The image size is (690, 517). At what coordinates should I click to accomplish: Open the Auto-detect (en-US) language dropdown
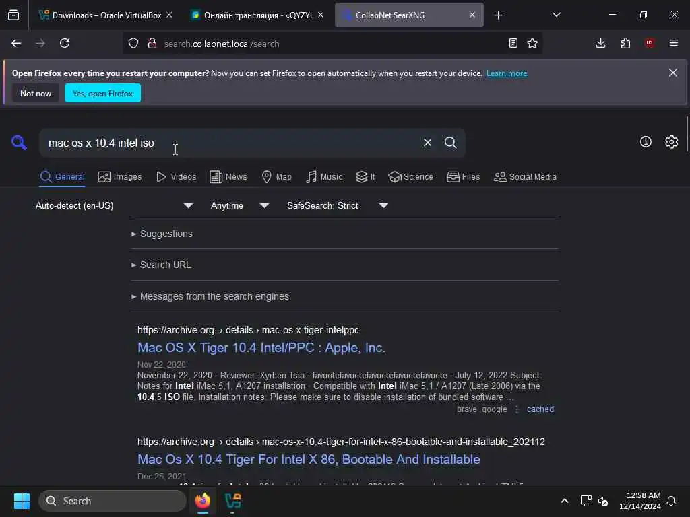pos(114,205)
